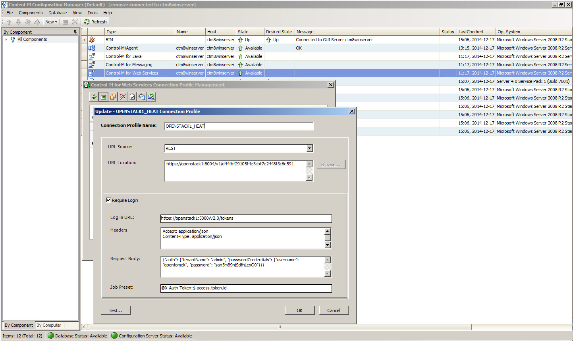Click the main table horizontal scrollbar

click(x=280, y=327)
